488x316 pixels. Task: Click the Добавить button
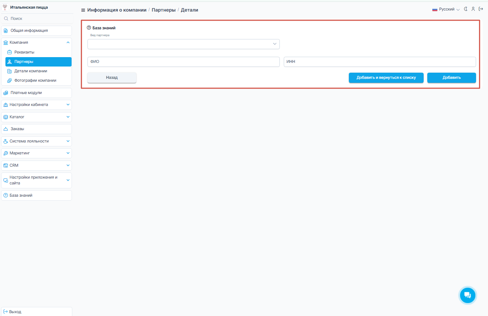pyautogui.click(x=451, y=78)
